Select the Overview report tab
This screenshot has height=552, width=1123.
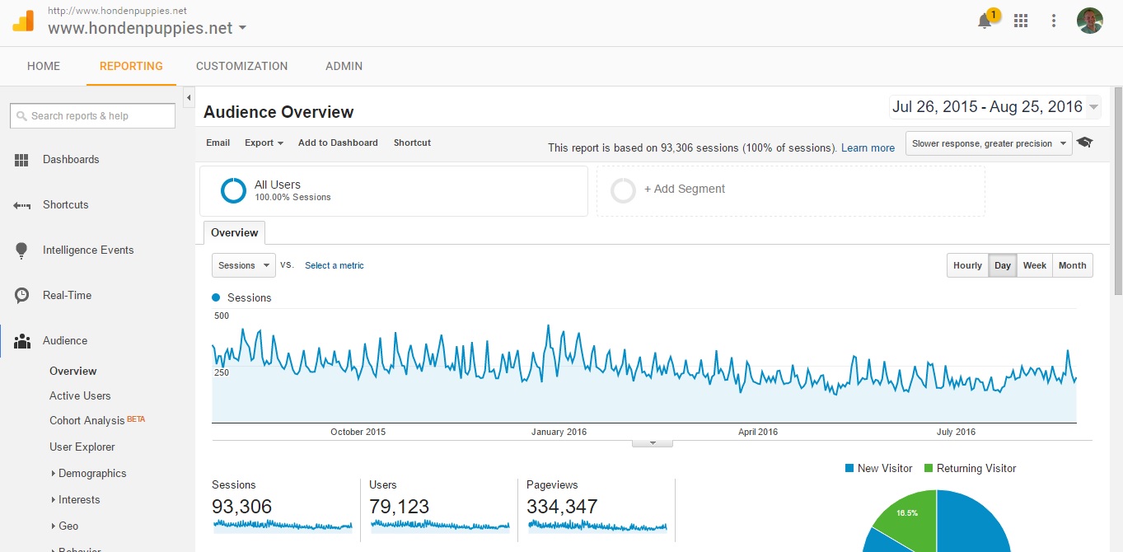pos(235,233)
